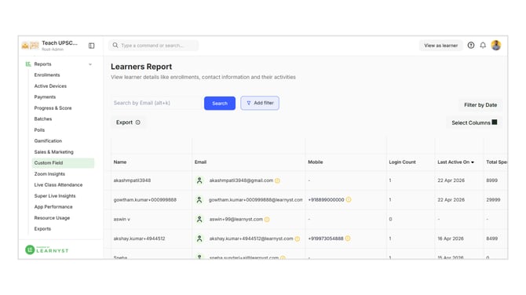Click the magnifier icon in command search

pyautogui.click(x=115, y=46)
